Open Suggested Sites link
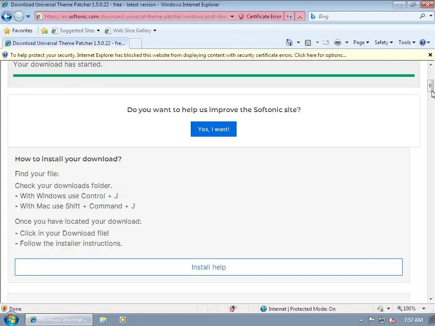Image resolution: width=435 pixels, height=326 pixels. [x=76, y=31]
